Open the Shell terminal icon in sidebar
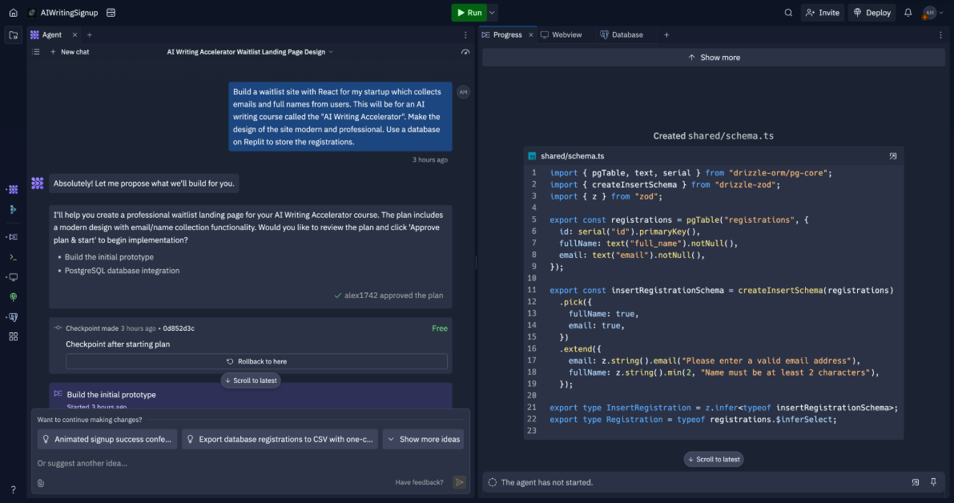Viewport: 954px width, 503px height. (x=13, y=257)
